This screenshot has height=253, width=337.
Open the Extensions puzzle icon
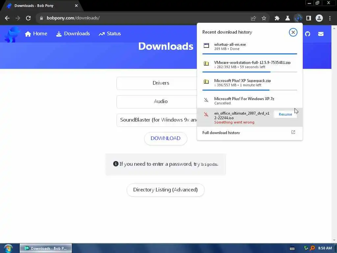point(277,18)
